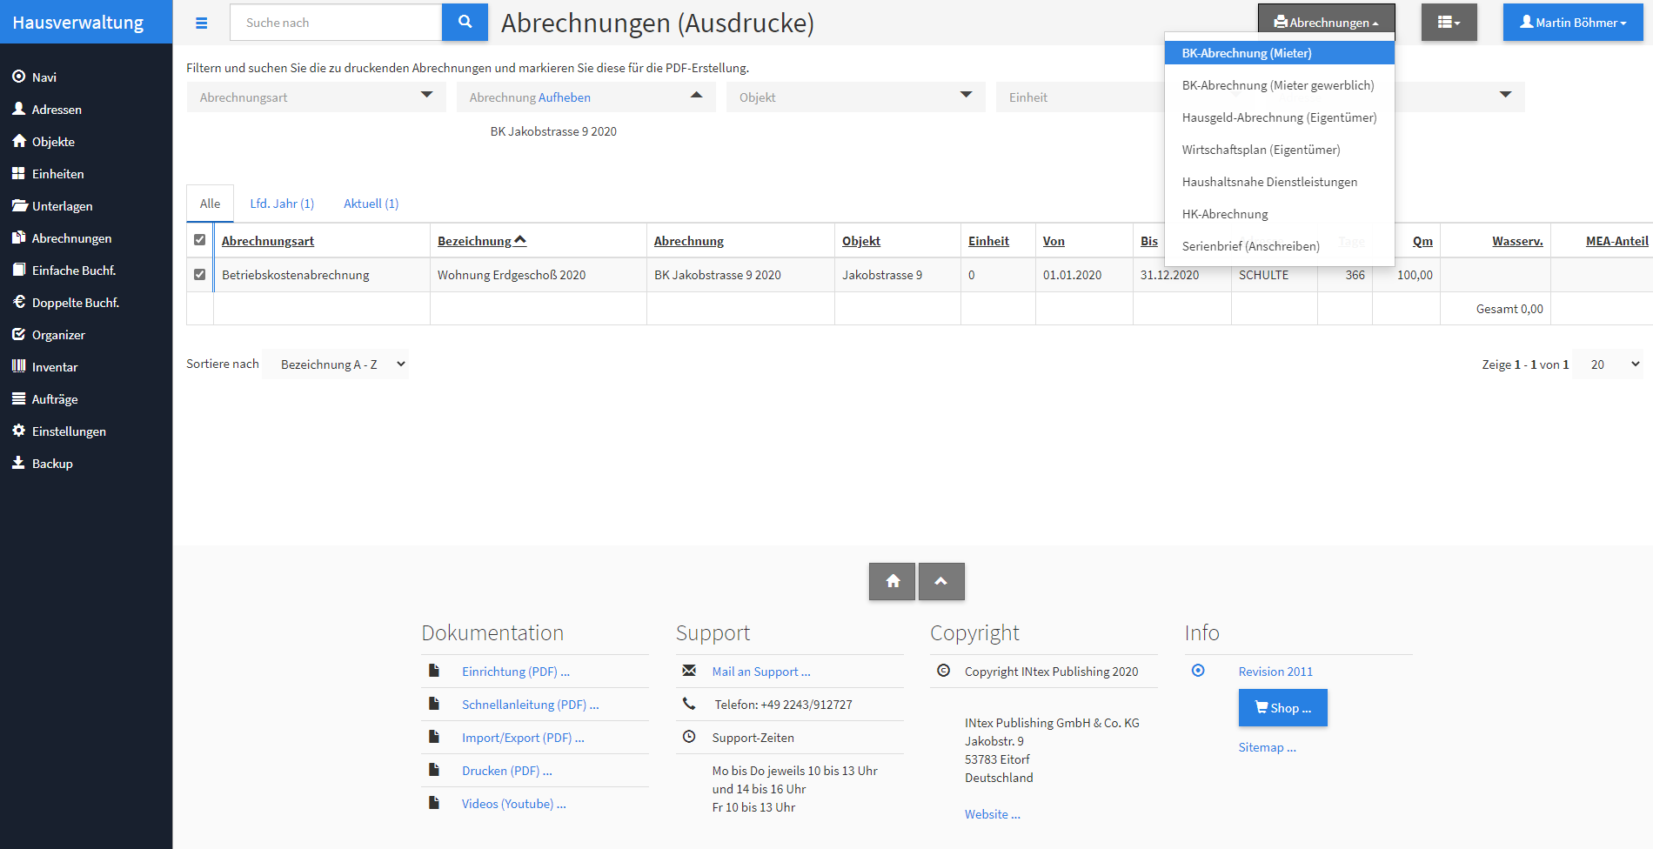Screen dimensions: 1653x849
Task: Toggle the select-all checkbox in table header
Action: [199, 240]
